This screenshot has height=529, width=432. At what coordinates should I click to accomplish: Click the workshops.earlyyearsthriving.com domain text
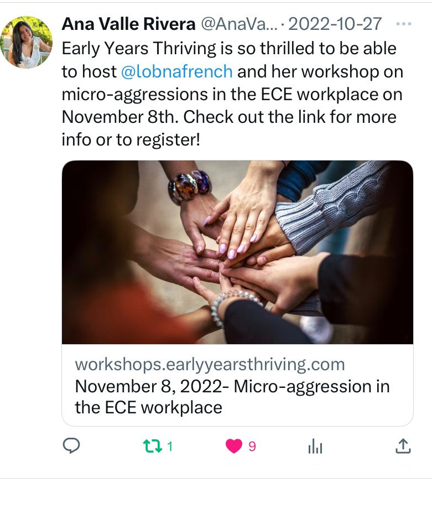click(x=210, y=364)
